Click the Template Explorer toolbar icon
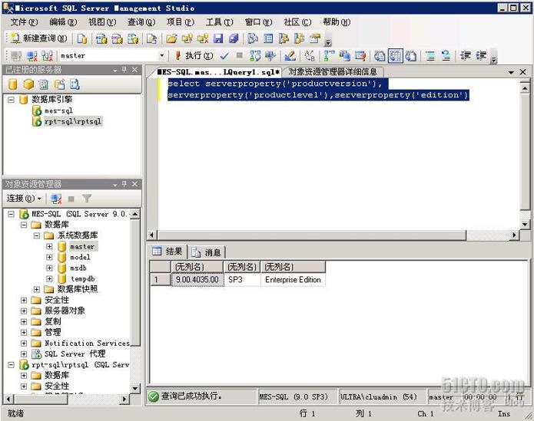The width and height of the screenshot is (534, 421). coord(300,39)
